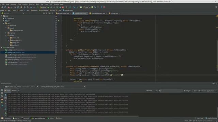Click the Debug app bug icon
The width and height of the screenshot is (218, 122).
click(x=51, y=7)
